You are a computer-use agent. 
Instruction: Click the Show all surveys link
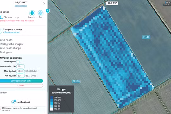(x=21, y=6)
